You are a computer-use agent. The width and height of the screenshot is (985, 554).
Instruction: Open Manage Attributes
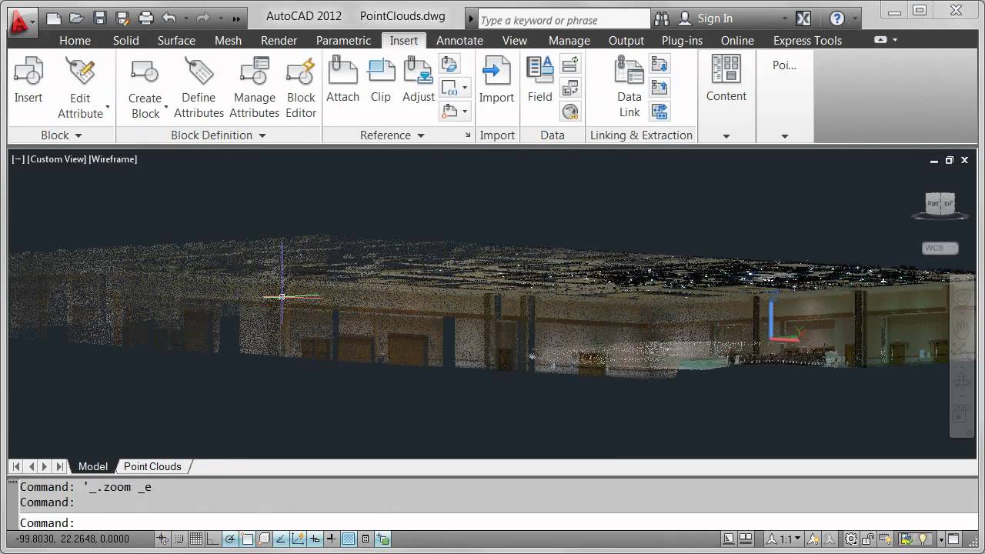[x=254, y=88]
